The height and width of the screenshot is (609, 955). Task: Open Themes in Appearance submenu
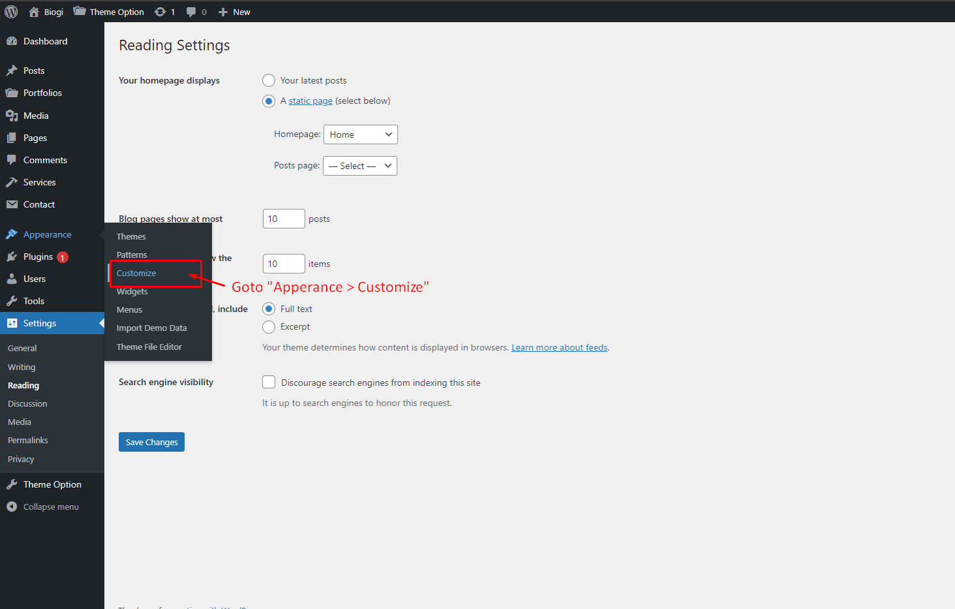pos(131,236)
